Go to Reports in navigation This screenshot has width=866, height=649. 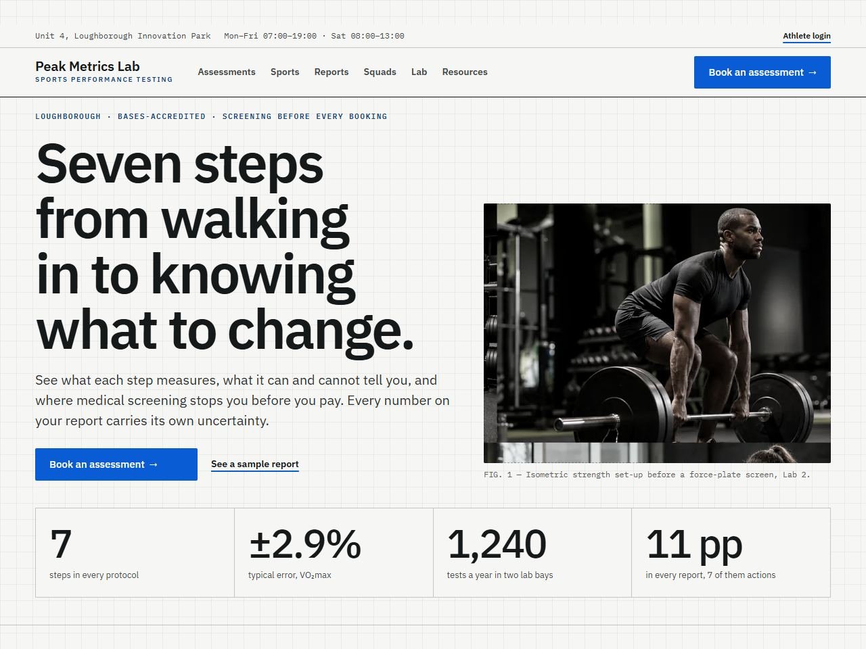pos(332,72)
